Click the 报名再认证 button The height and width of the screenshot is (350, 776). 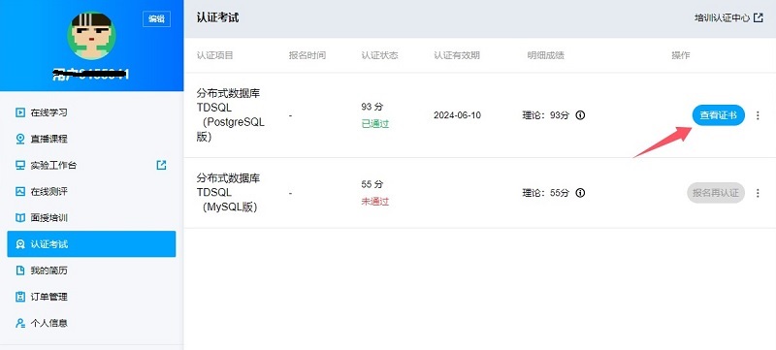(x=716, y=193)
